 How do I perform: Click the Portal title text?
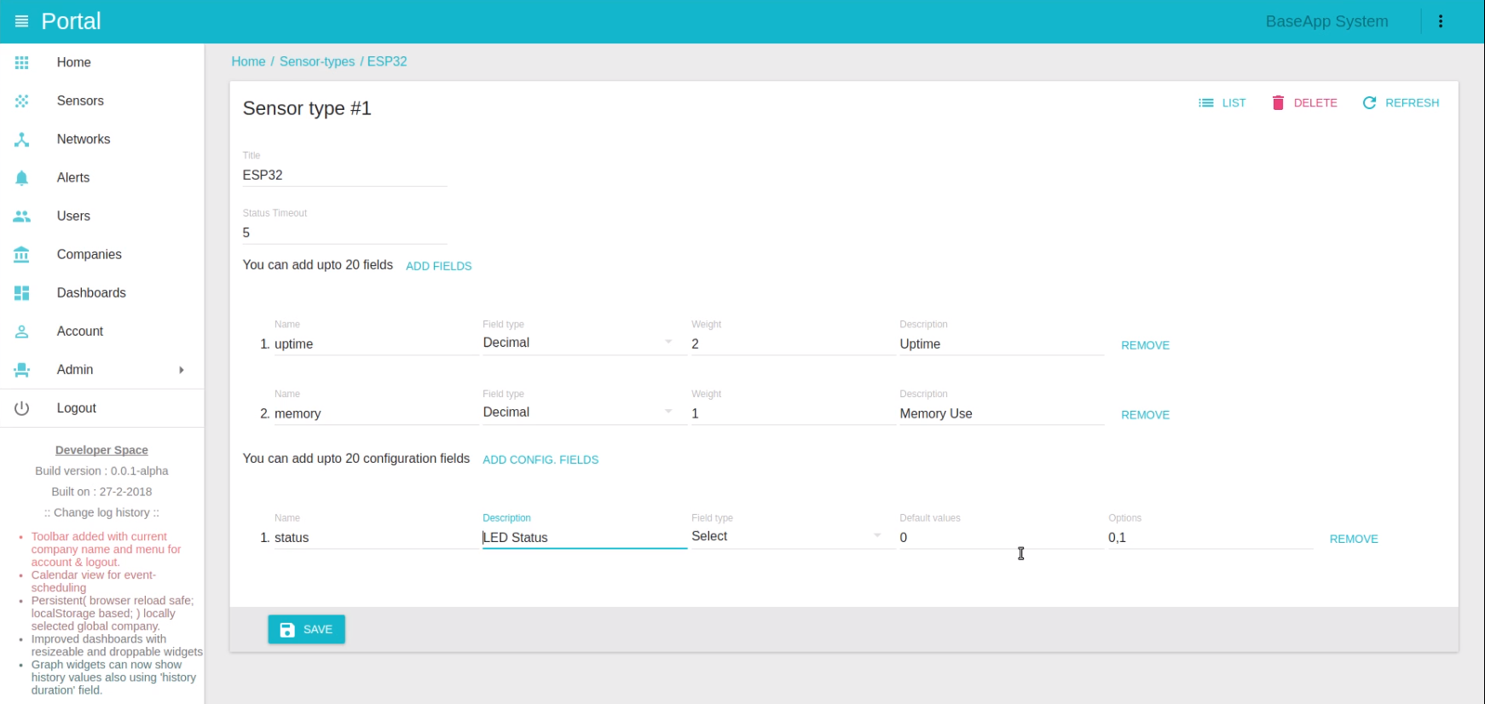tap(71, 21)
